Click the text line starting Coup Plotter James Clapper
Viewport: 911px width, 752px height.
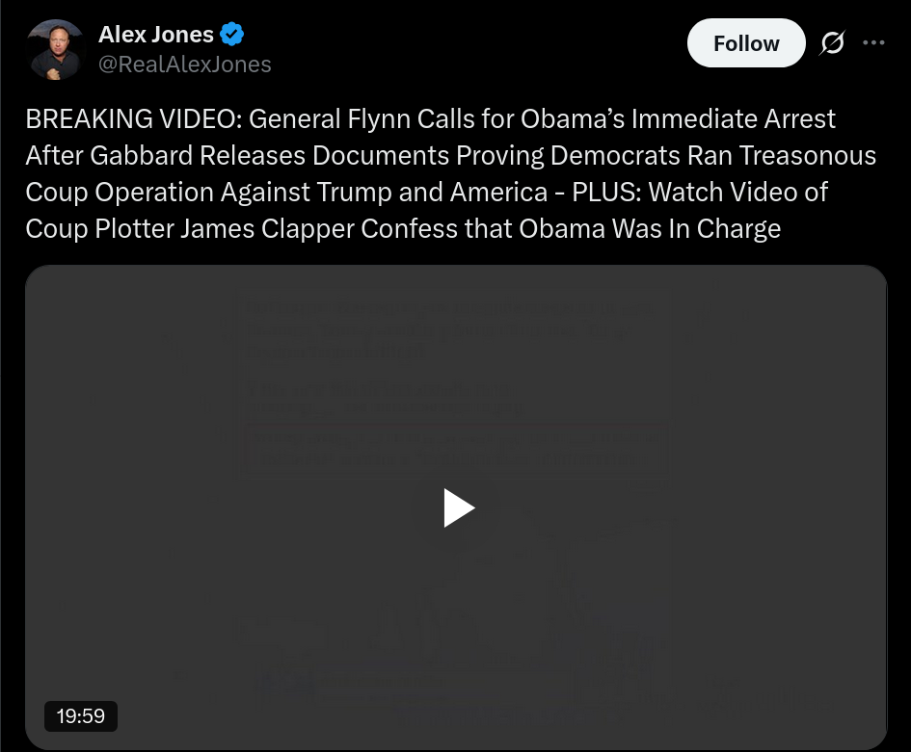(x=403, y=228)
